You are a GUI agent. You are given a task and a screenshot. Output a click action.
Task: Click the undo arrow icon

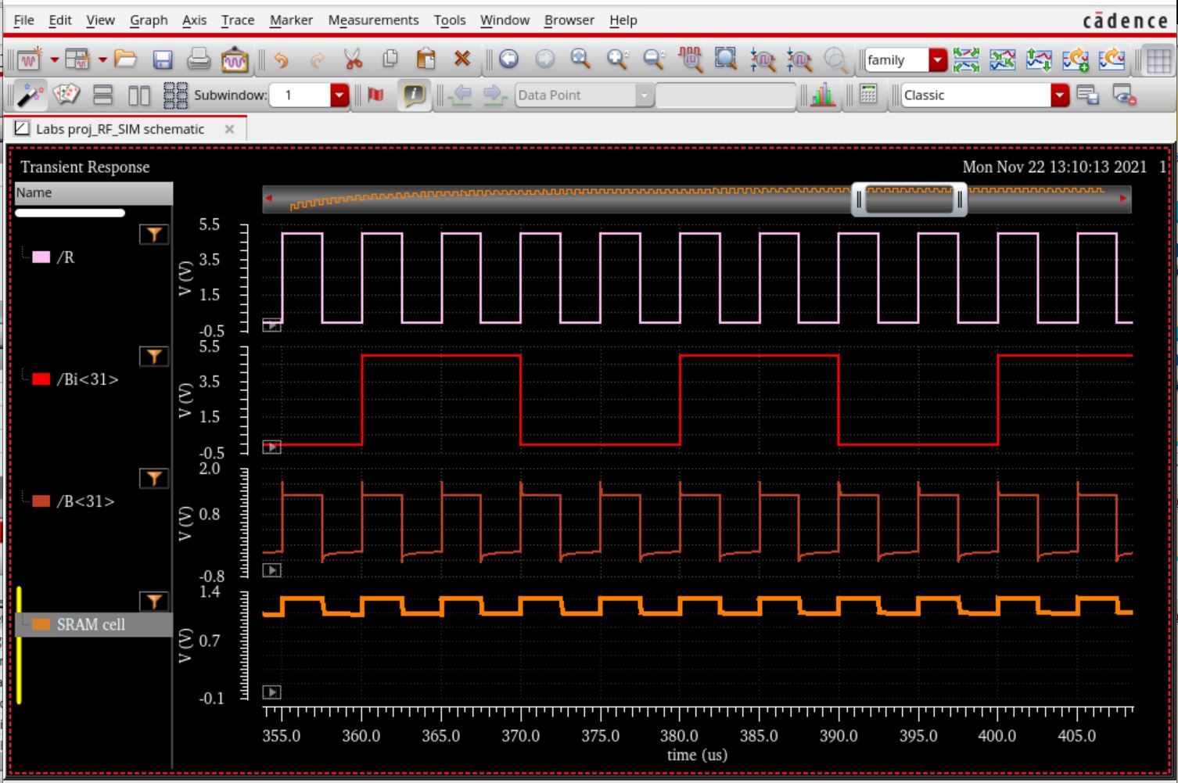[282, 59]
